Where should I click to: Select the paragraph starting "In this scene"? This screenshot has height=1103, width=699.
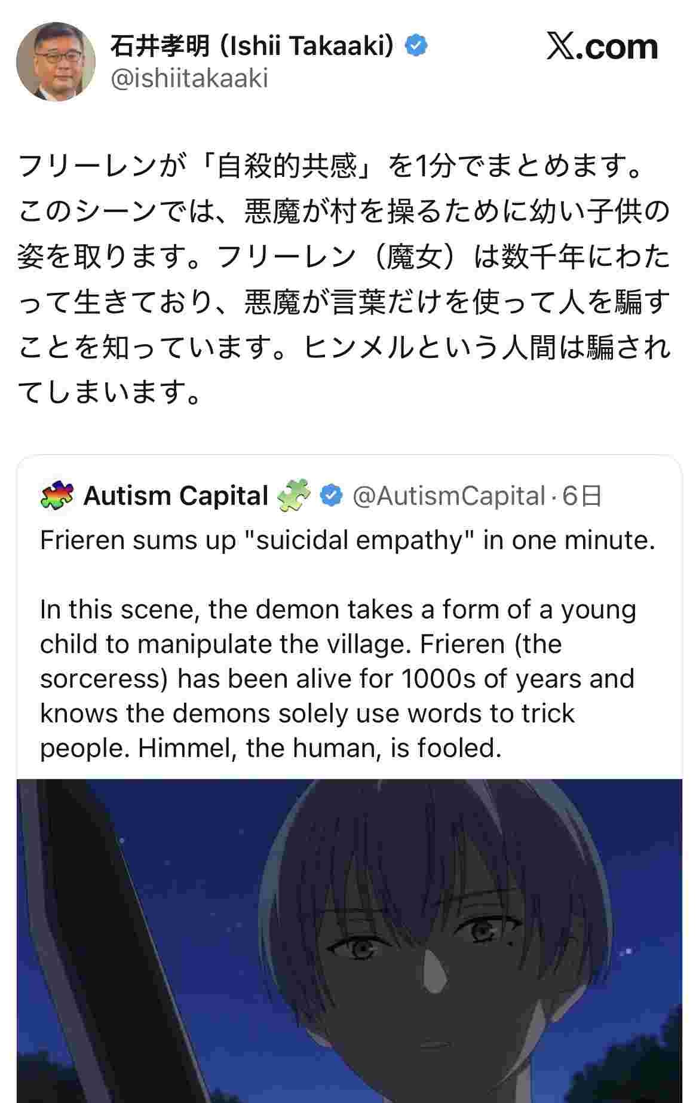click(338, 679)
